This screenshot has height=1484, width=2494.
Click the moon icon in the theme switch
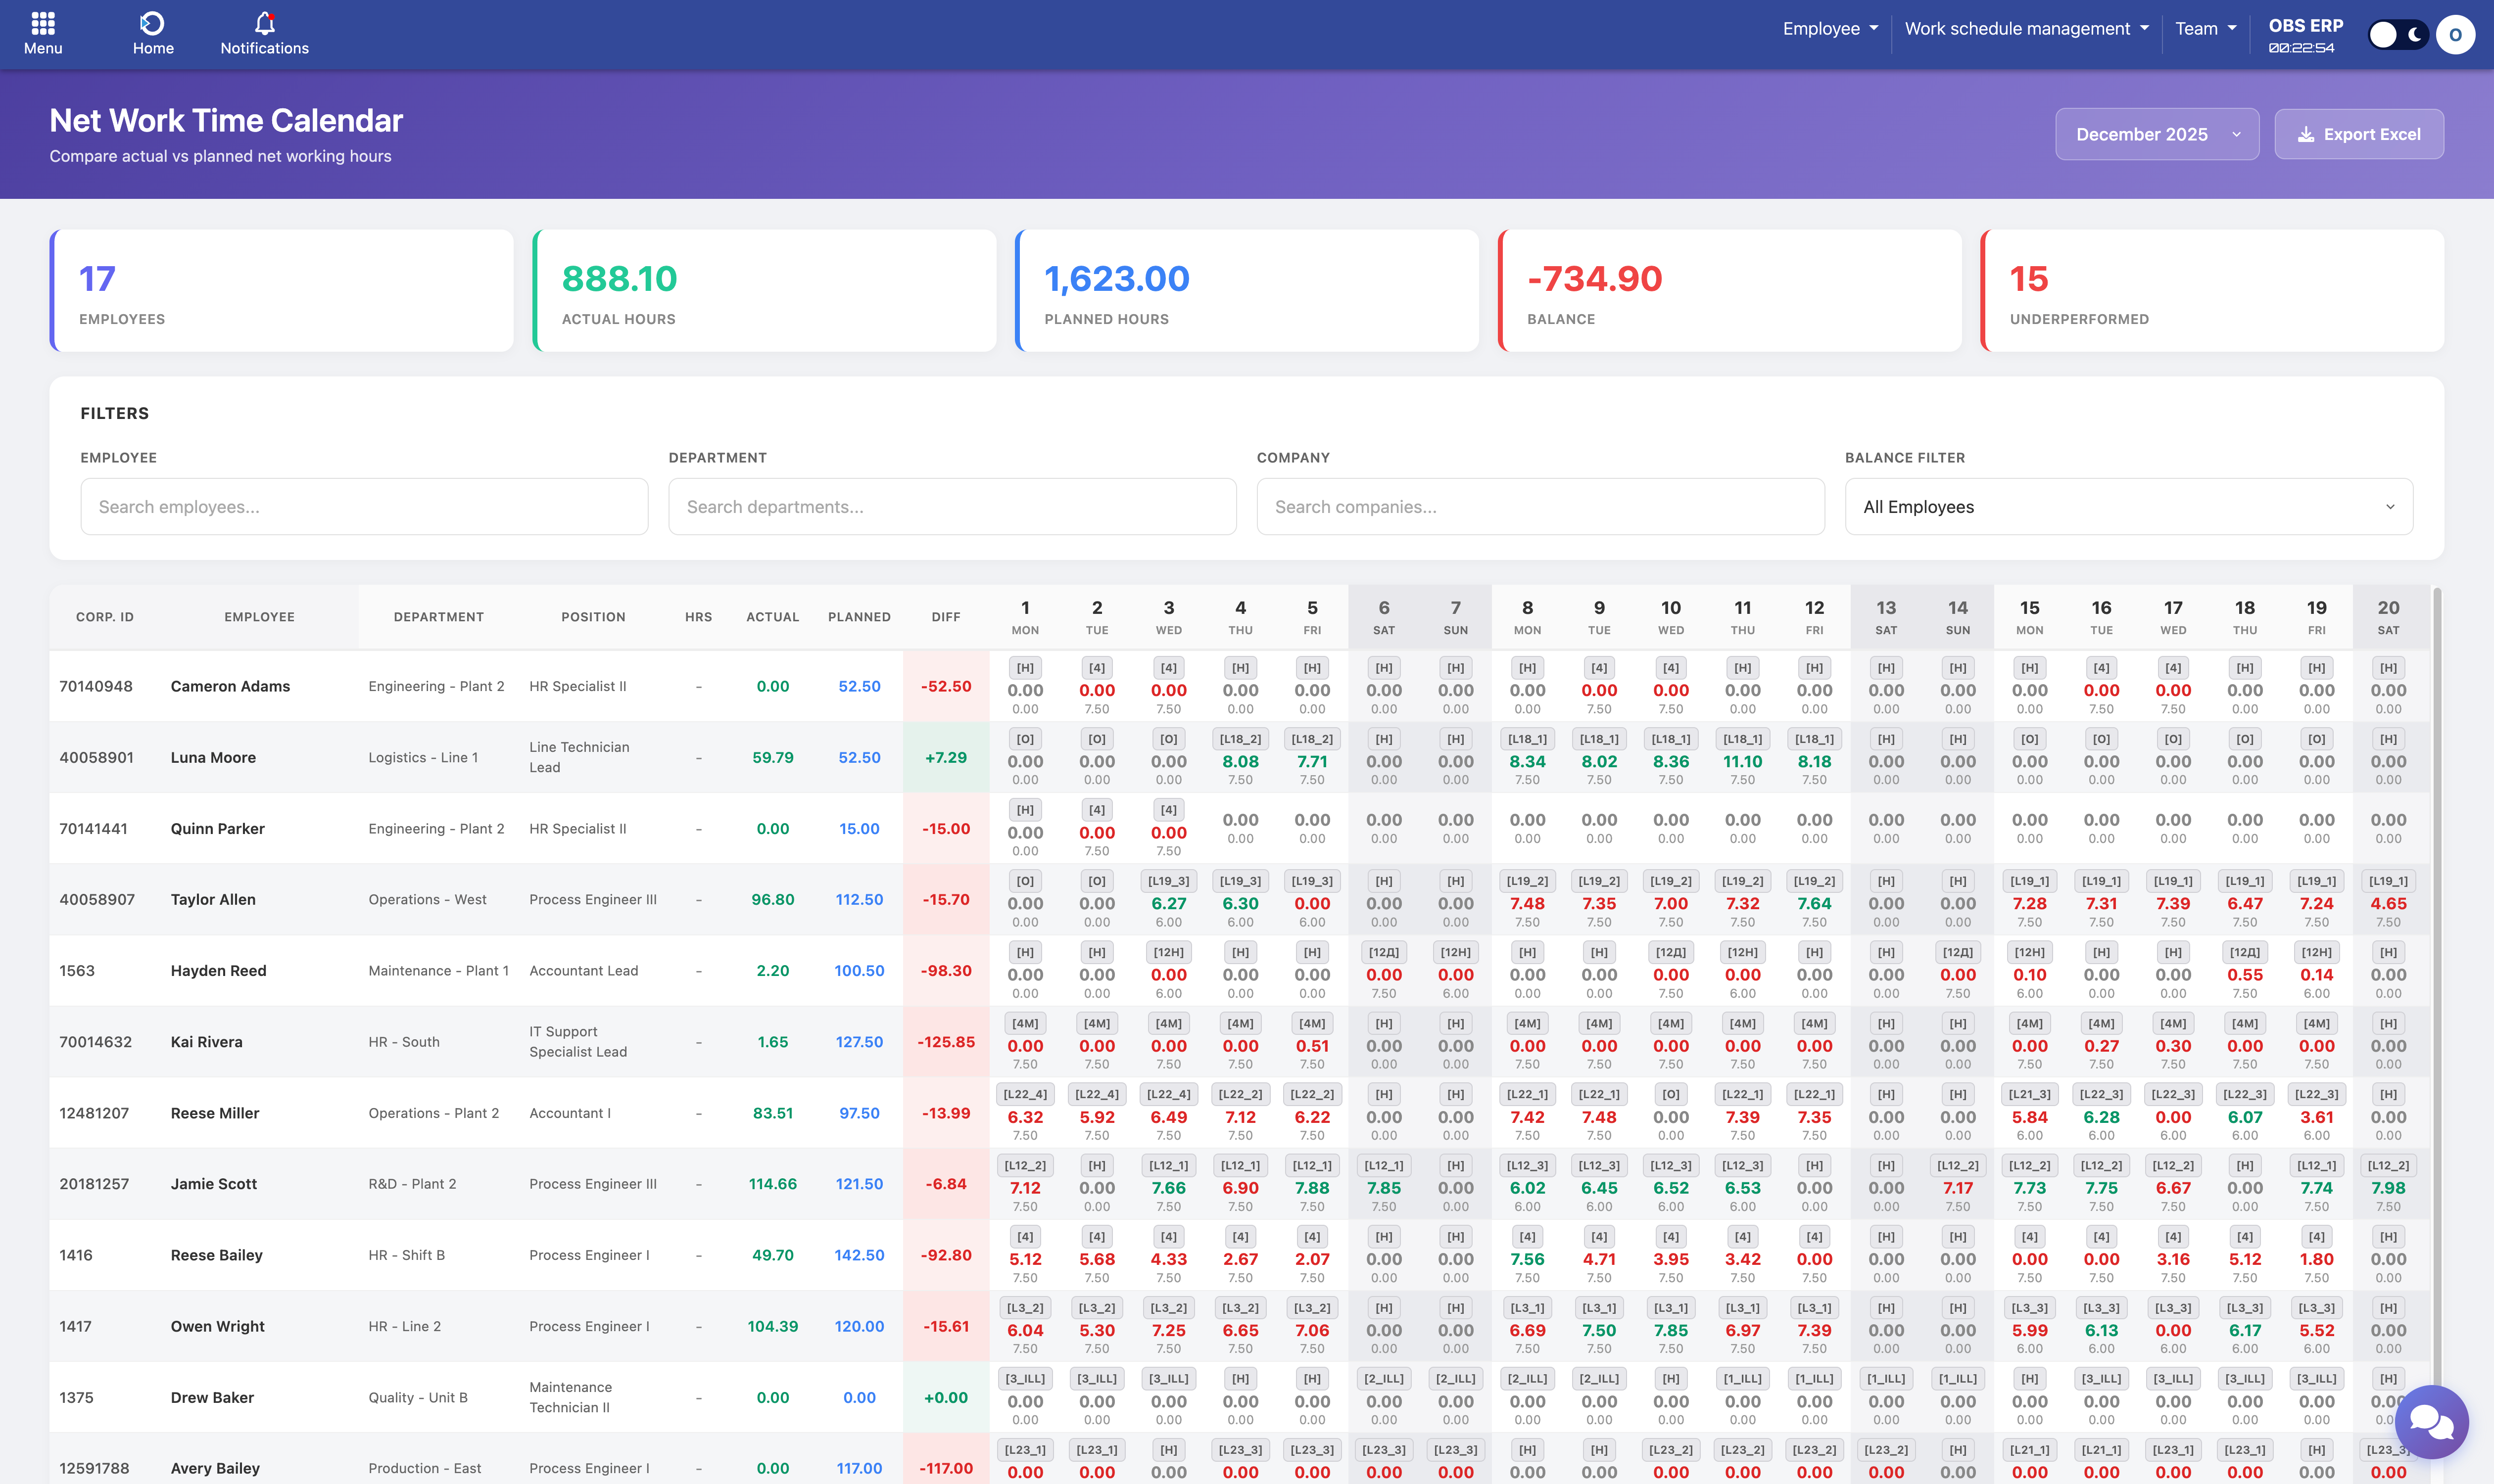2415,35
